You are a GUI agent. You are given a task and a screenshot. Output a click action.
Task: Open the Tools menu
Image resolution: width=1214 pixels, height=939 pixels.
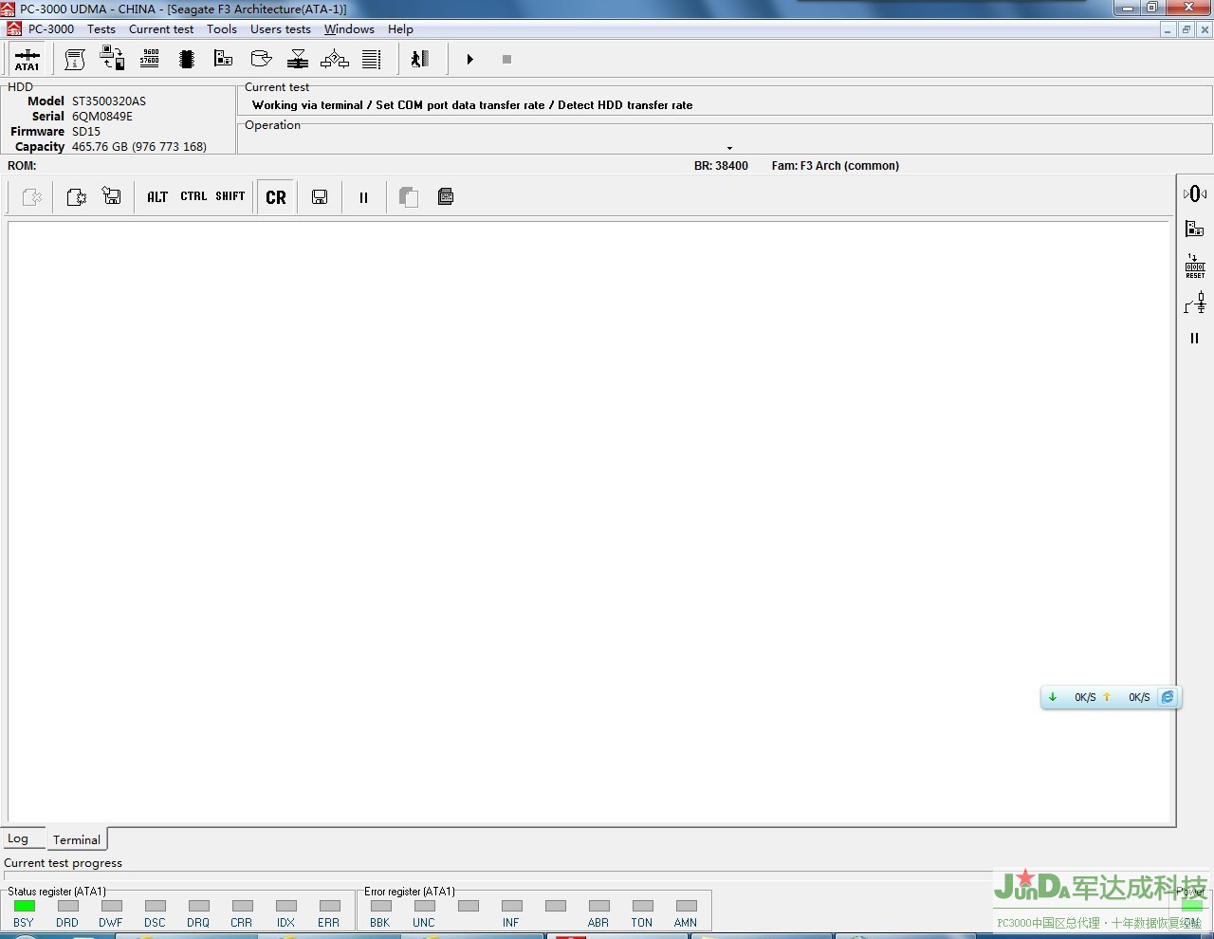point(222,29)
